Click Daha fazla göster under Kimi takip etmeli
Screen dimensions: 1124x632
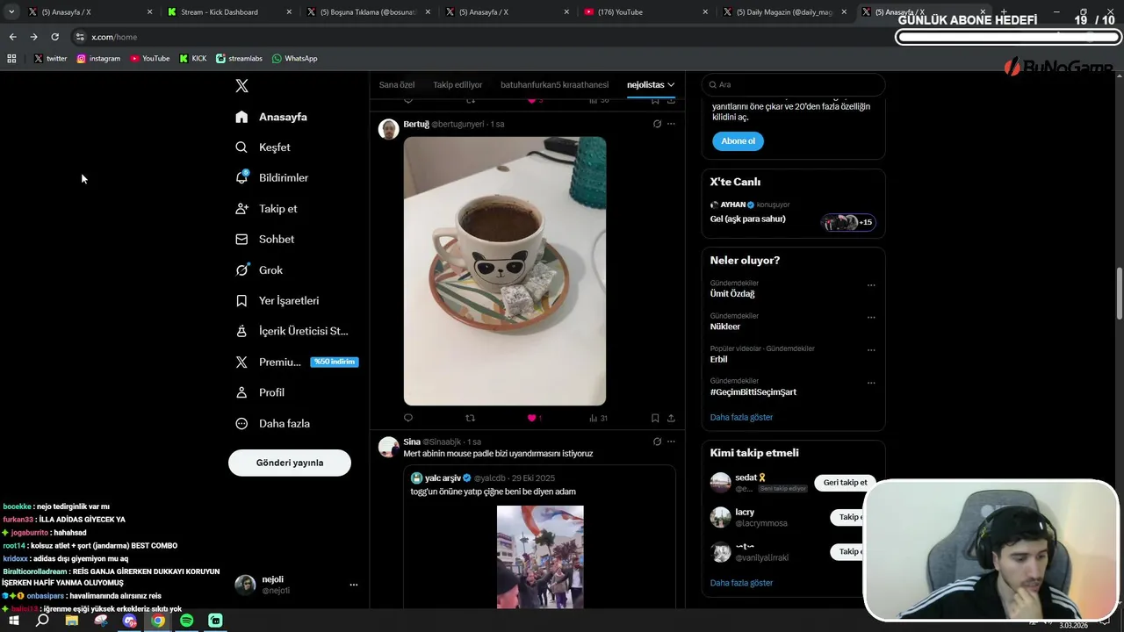tap(741, 583)
